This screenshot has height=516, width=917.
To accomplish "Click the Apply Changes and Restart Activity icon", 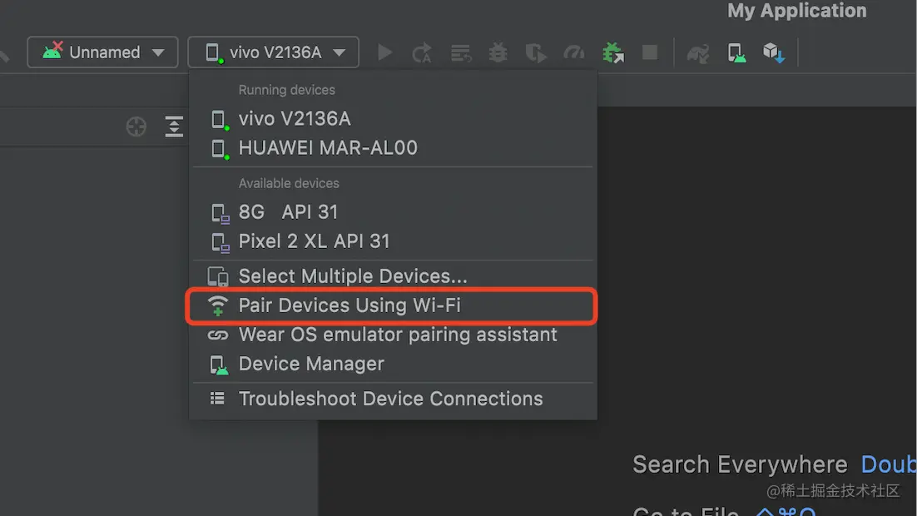I will (x=422, y=52).
